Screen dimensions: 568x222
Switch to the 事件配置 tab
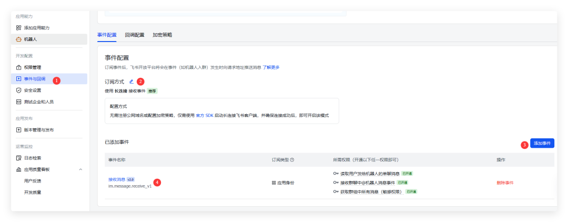click(x=107, y=35)
